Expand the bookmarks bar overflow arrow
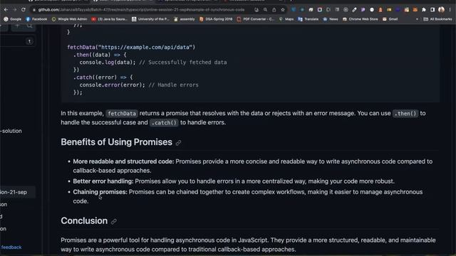The width and height of the screenshot is (456, 256). point(417,19)
